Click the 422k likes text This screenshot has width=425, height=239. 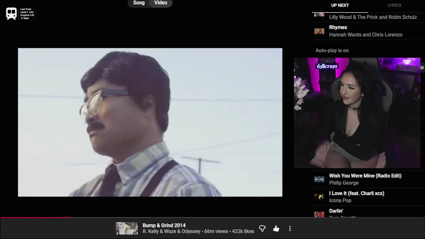(x=243, y=231)
